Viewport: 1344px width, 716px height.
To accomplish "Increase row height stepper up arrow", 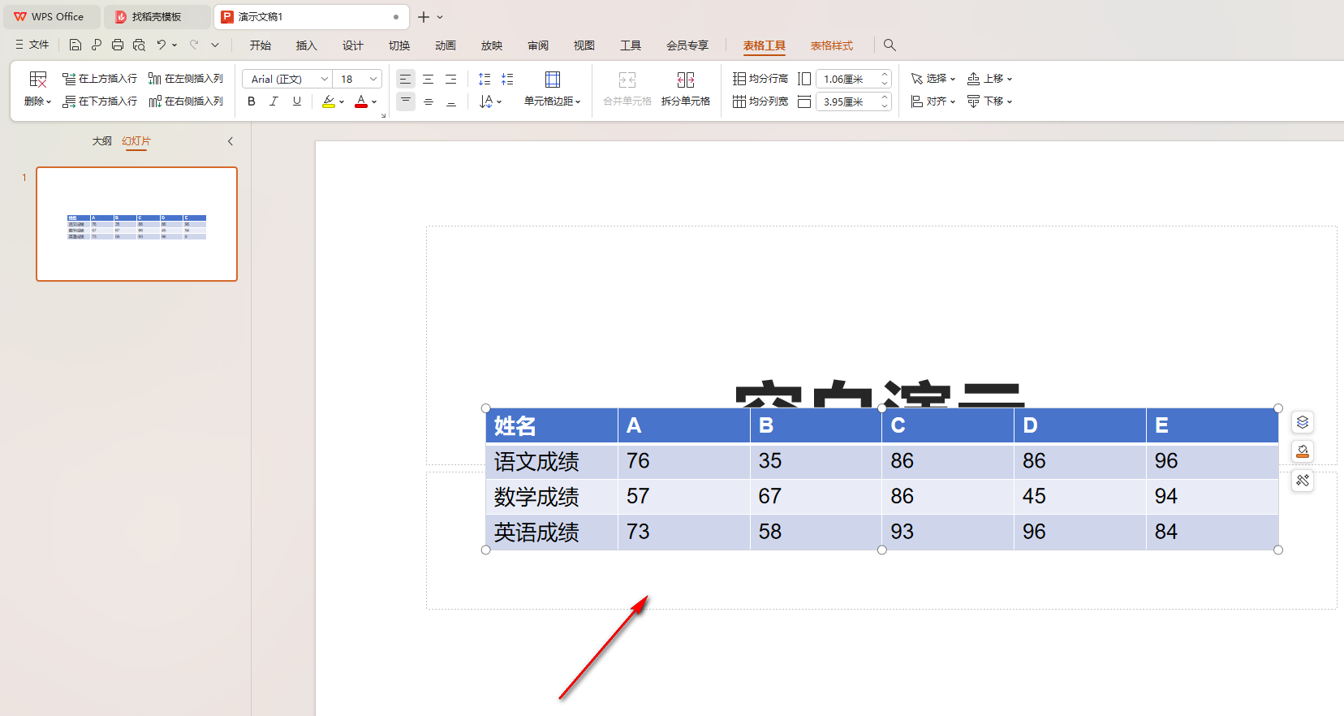I will [x=885, y=75].
